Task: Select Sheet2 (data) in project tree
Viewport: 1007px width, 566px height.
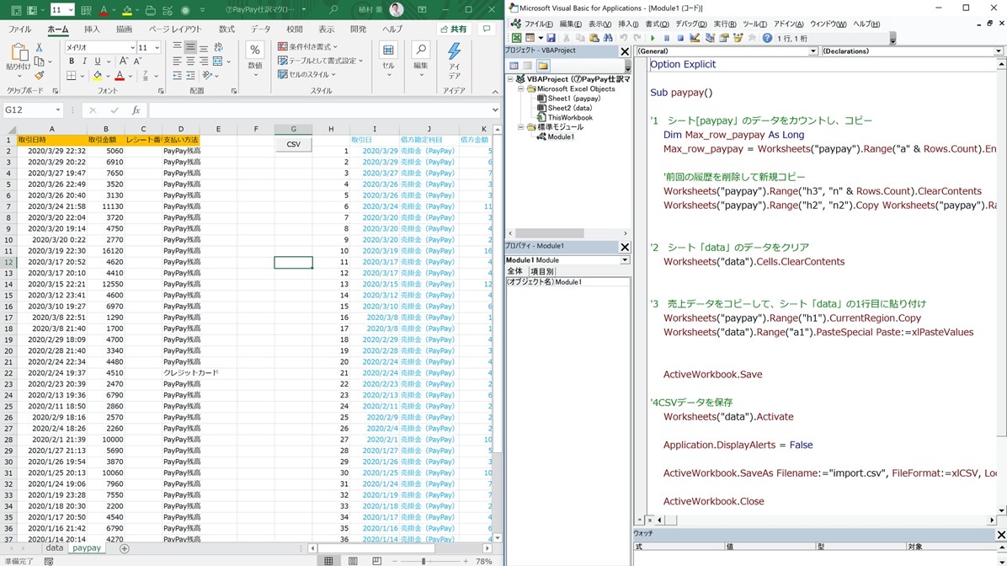Action: pos(570,108)
